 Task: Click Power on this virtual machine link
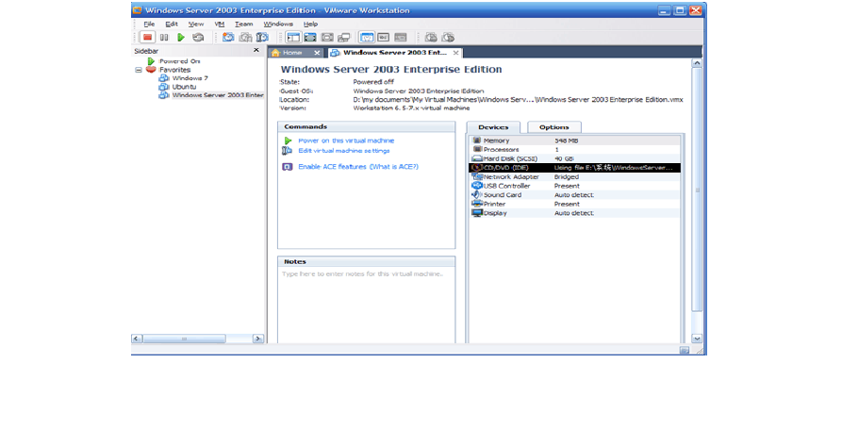[345, 141]
